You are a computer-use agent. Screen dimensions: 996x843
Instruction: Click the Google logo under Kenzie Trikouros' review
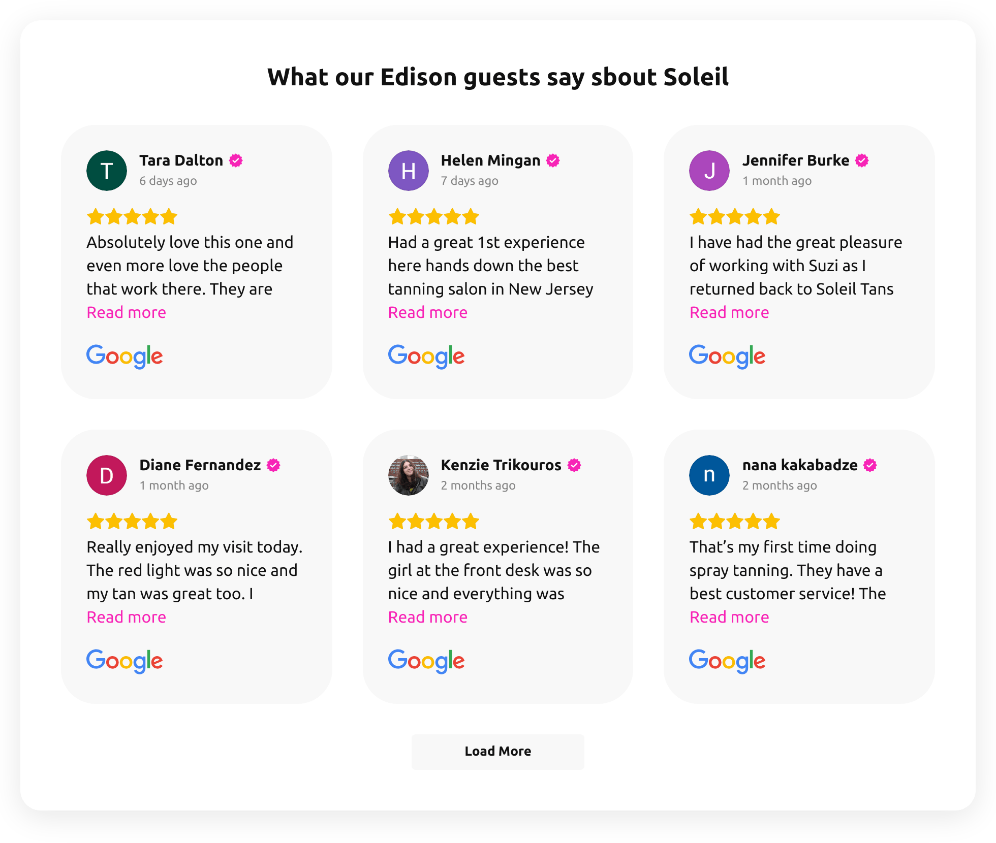pos(426,661)
